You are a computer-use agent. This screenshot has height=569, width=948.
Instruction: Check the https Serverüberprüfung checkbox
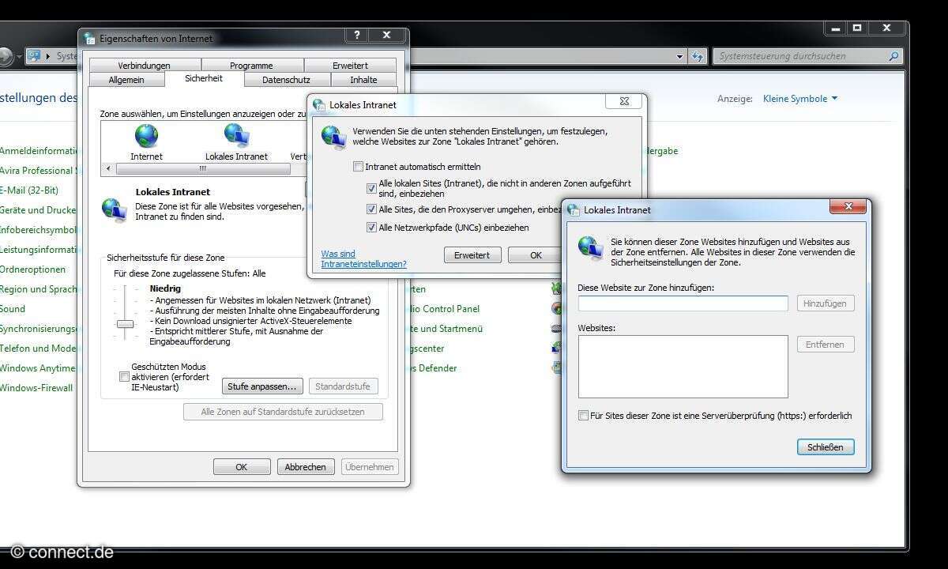point(583,416)
